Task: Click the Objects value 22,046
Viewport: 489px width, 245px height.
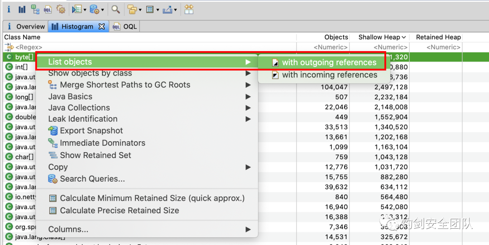Action: [x=336, y=107]
